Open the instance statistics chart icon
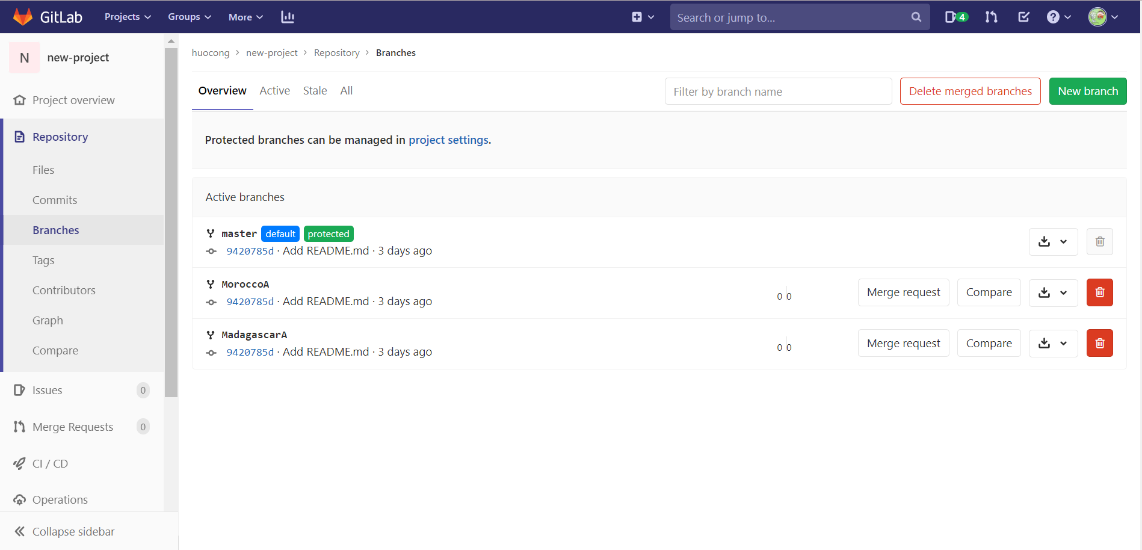The width and height of the screenshot is (1142, 550). click(288, 17)
